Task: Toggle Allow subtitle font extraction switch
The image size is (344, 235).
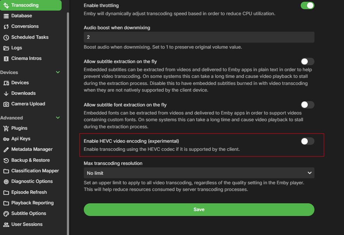Action: (307, 105)
